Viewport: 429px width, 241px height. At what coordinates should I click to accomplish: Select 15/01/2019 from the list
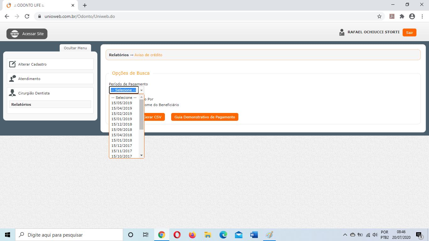point(124,119)
